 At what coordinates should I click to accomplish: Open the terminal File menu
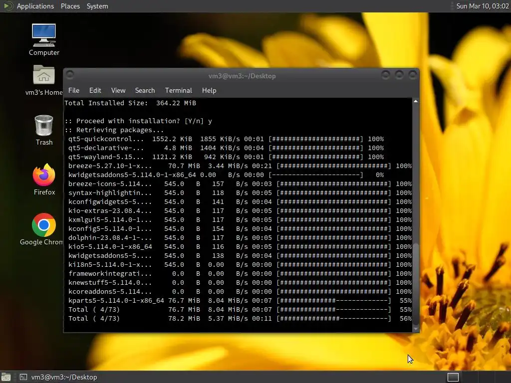point(74,90)
